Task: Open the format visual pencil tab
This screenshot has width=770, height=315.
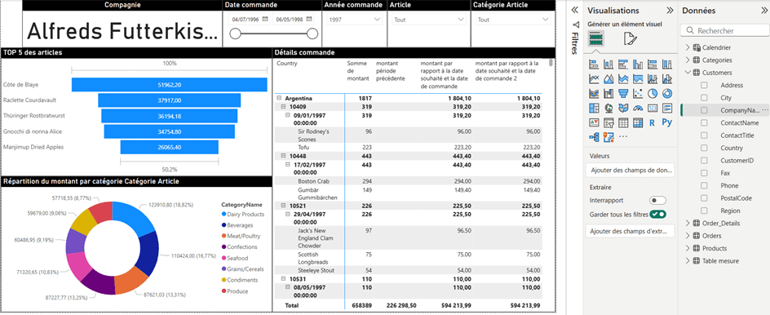Action: [631, 38]
